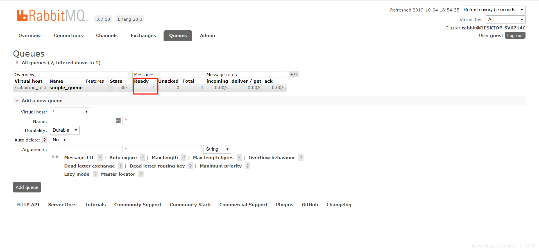Sort by Total column header
The height and width of the screenshot is (251, 539).
pyautogui.click(x=188, y=81)
